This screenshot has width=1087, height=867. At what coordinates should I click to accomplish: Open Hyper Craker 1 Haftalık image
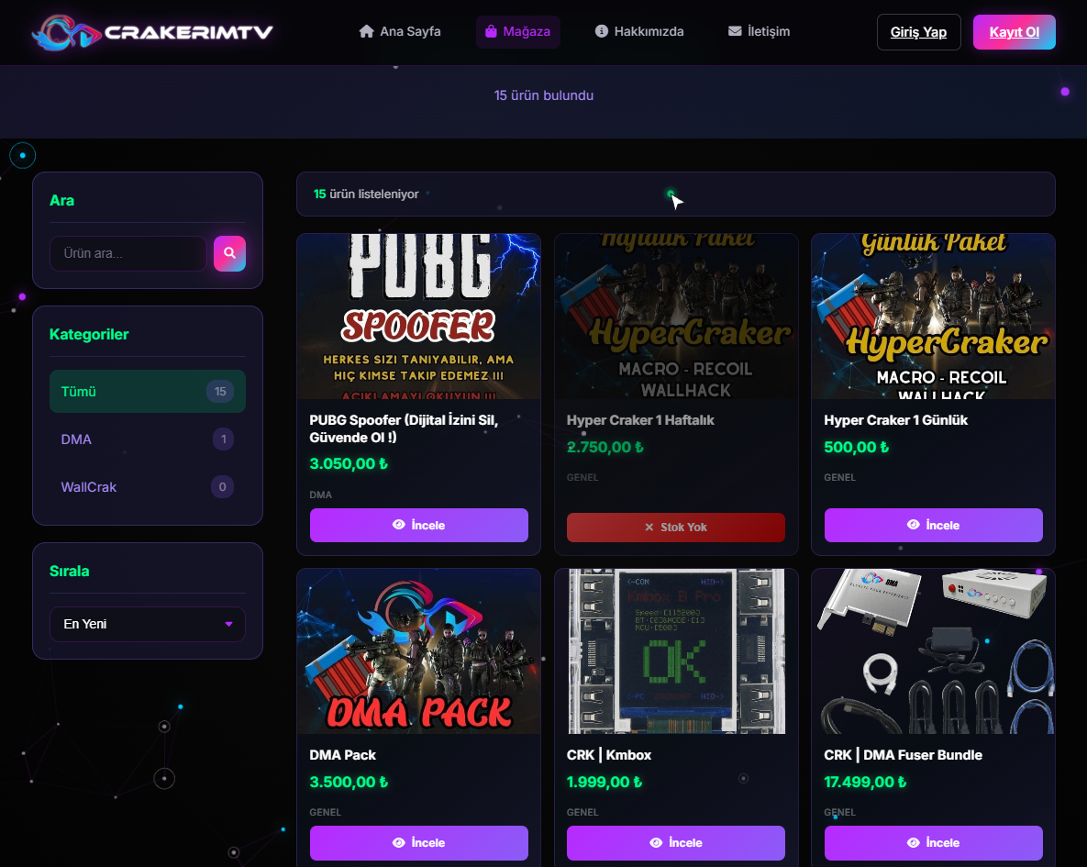coord(676,317)
